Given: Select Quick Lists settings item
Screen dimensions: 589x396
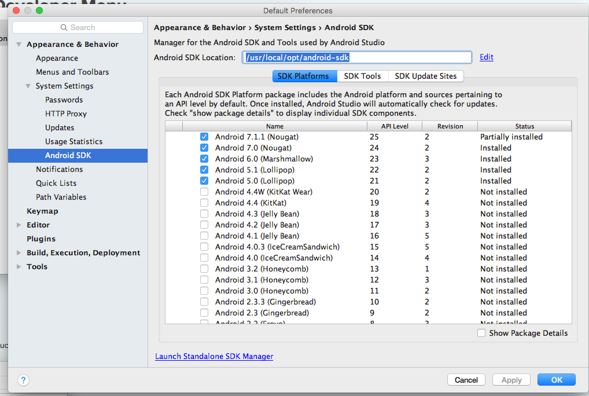Looking at the screenshot, I should point(56,184).
